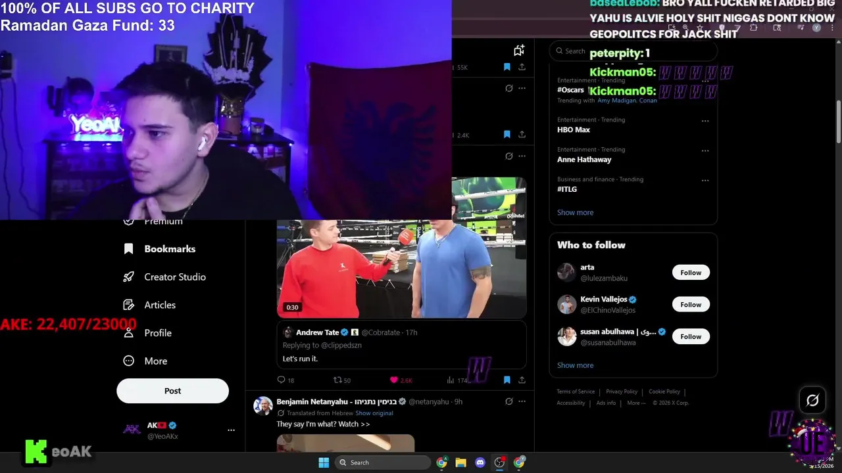Click the Bookmarks icon in the sidebar

coord(129,249)
